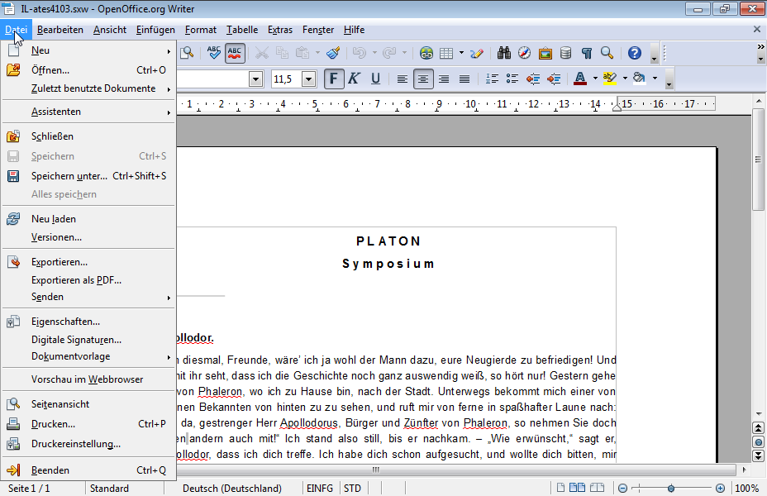Click the Format Paintbrush icon

pyautogui.click(x=333, y=53)
